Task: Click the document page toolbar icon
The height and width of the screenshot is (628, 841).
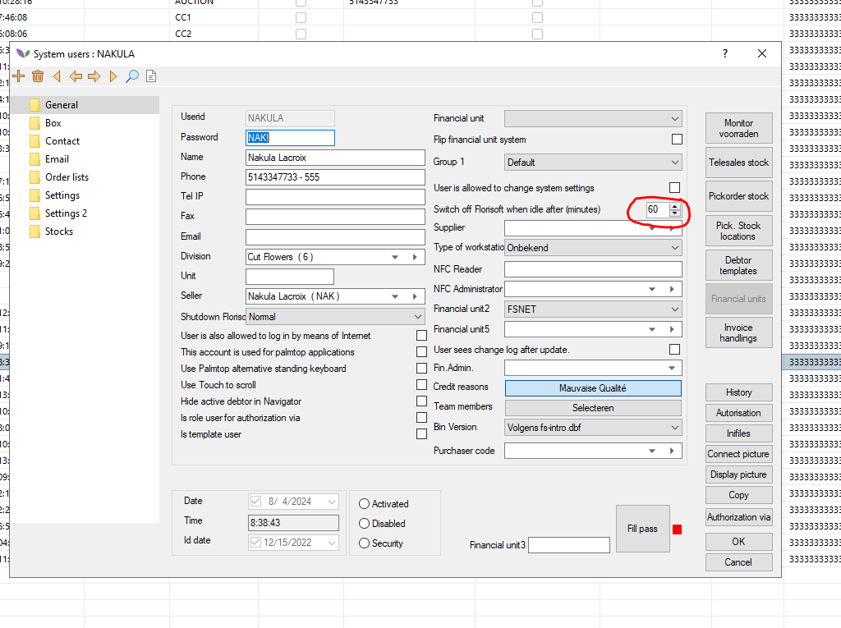Action: (x=151, y=76)
